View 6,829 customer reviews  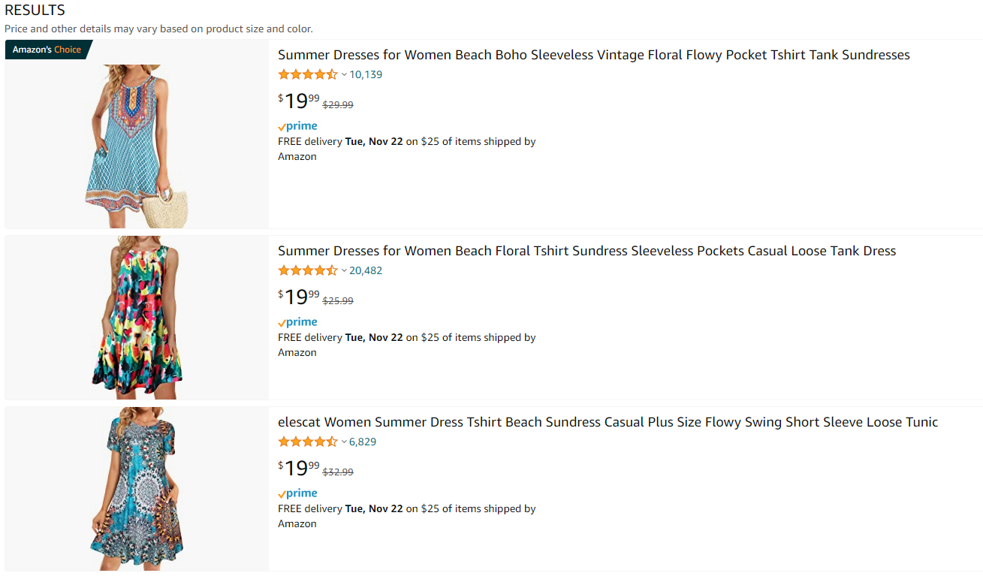pyautogui.click(x=363, y=442)
